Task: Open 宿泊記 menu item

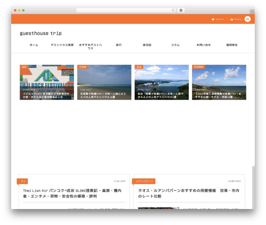Action: [x=147, y=45]
